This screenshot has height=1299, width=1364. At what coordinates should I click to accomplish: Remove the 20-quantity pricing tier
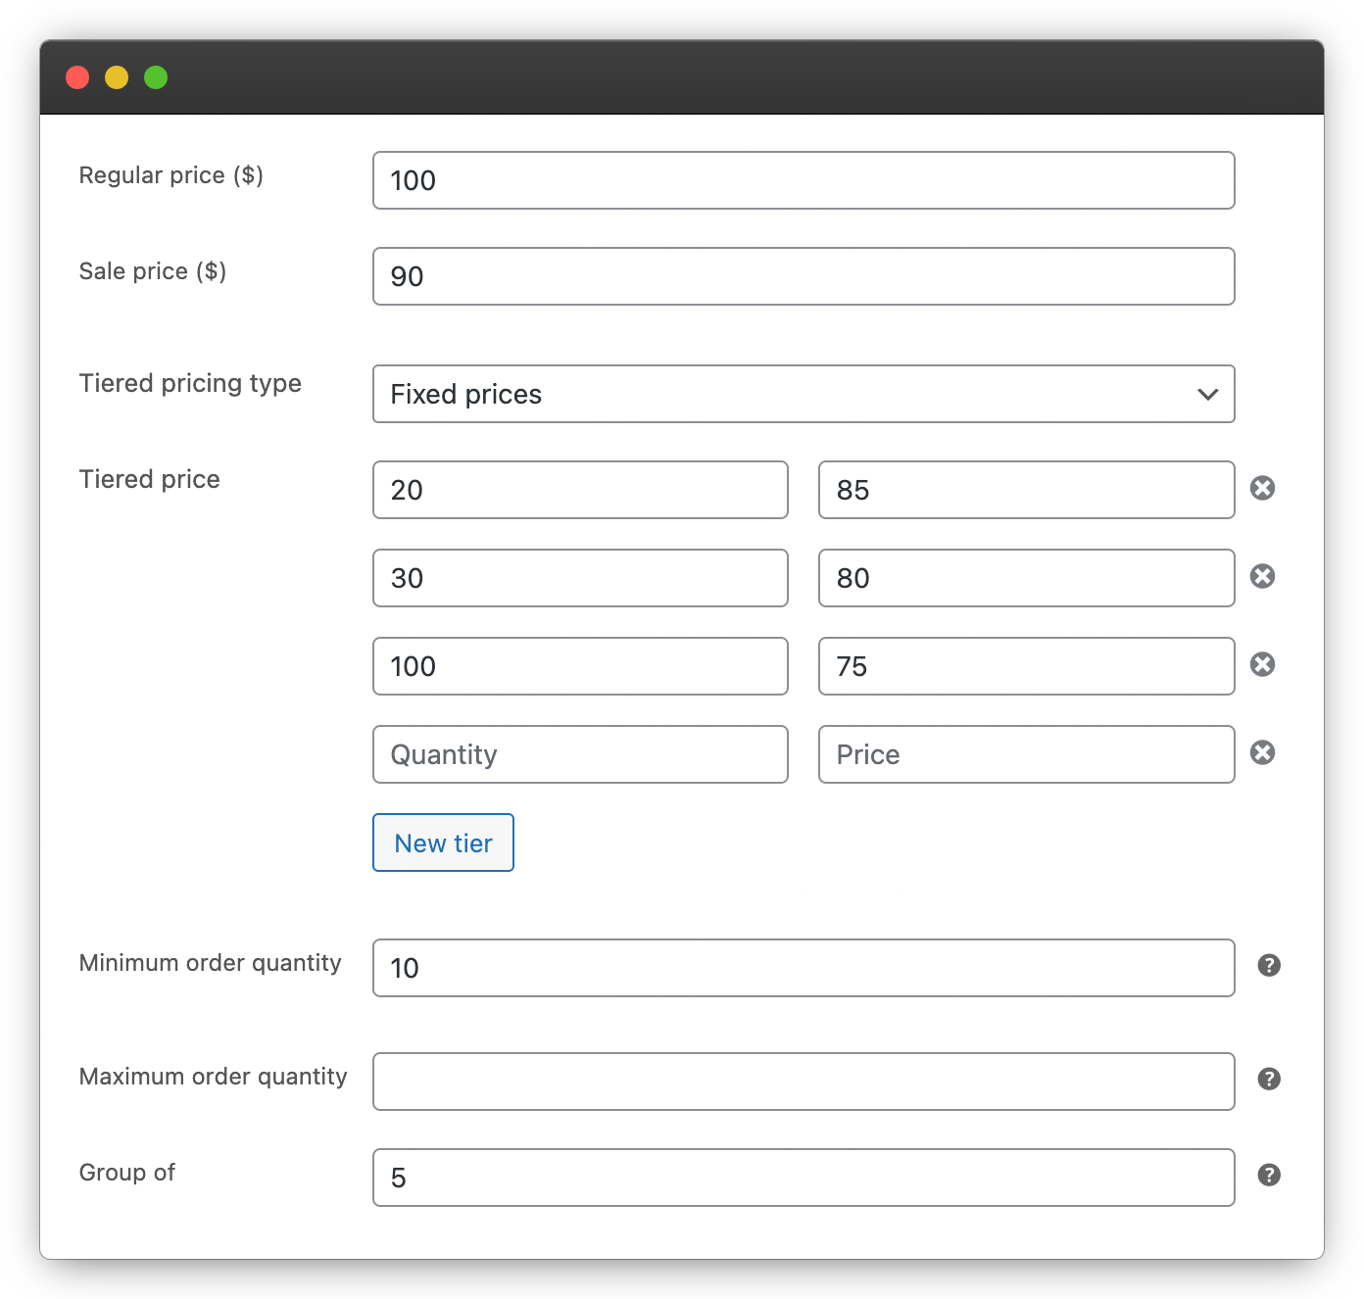pyautogui.click(x=1263, y=486)
